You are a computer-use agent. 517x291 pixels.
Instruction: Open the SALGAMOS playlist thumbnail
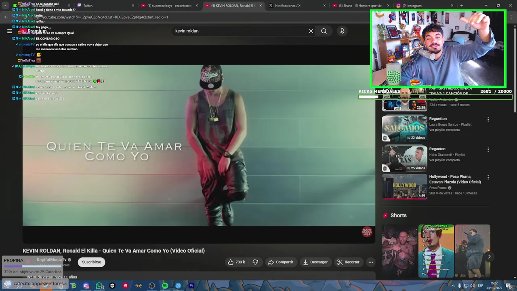tap(404, 129)
